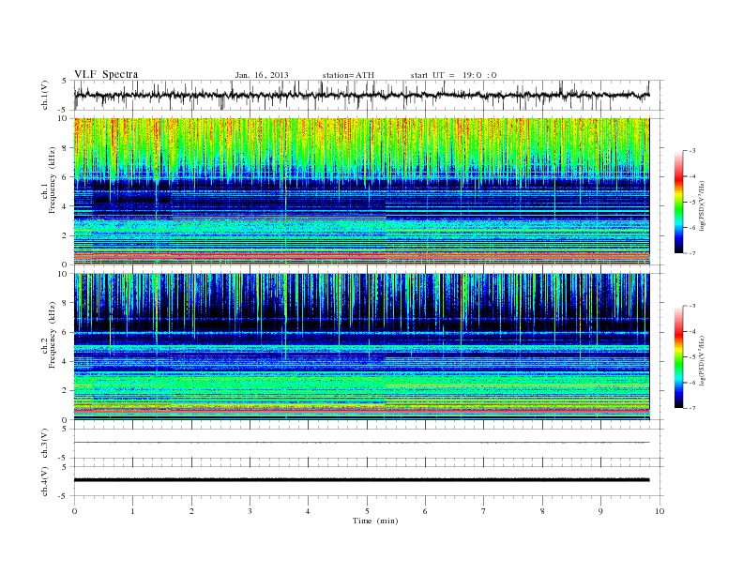Click the "ch.1(V)" axis label
The width and height of the screenshot is (743, 574).
(45, 95)
